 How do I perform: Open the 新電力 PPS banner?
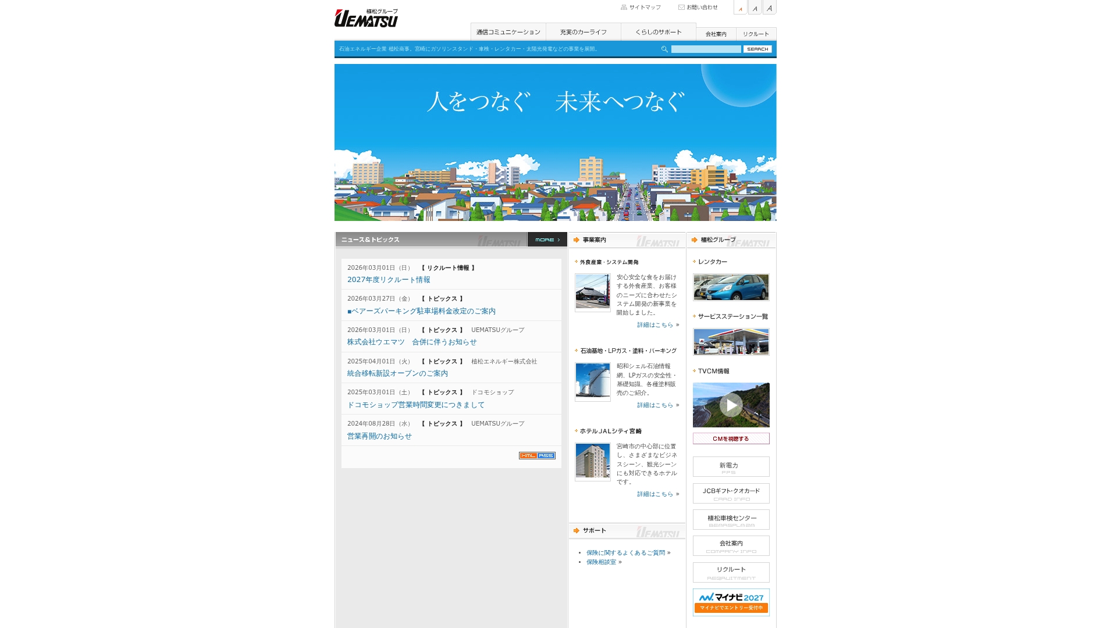pos(731,467)
